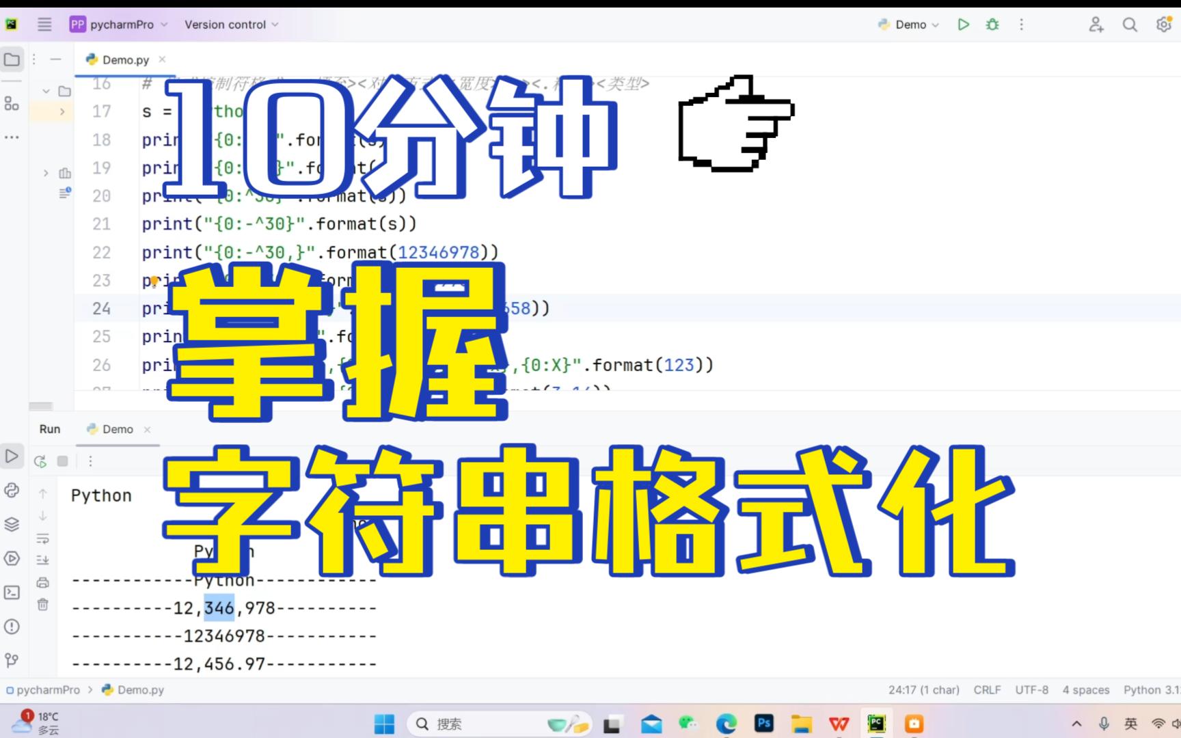Open the Code With Me icon
Viewport: 1181px width, 738px height.
click(1096, 25)
